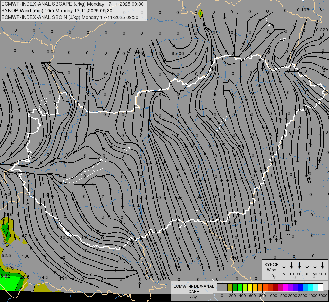Click the 21.6 value on the map
329x302 pixels.
point(8,215)
